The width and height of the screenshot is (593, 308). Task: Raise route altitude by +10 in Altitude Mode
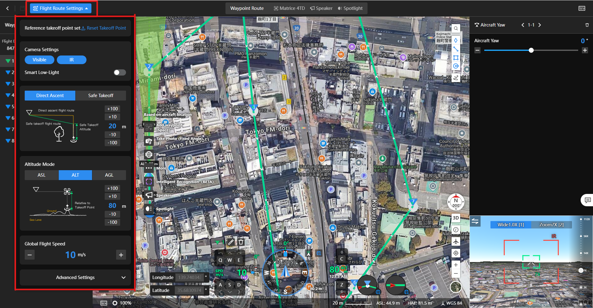click(x=112, y=196)
